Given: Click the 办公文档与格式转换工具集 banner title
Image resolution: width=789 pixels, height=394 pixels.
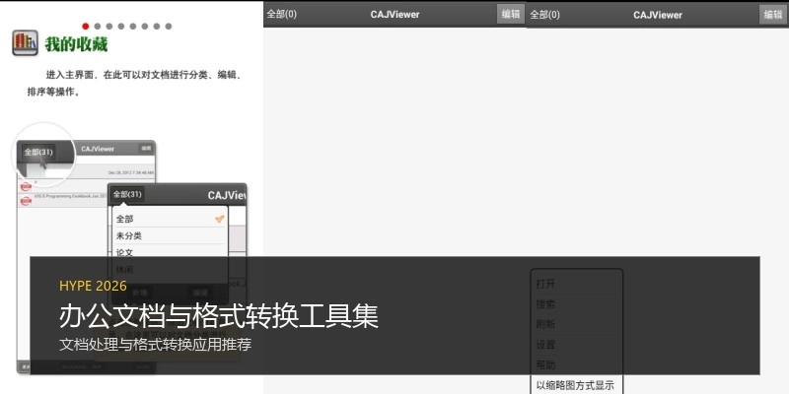Looking at the screenshot, I should pos(218,316).
